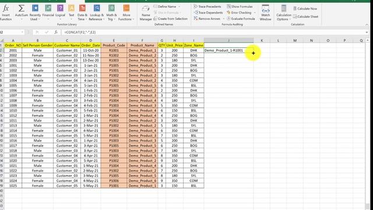This screenshot has width=373, height=210.
Task: Open Calculation Options dropdown
Action: [x=284, y=13]
